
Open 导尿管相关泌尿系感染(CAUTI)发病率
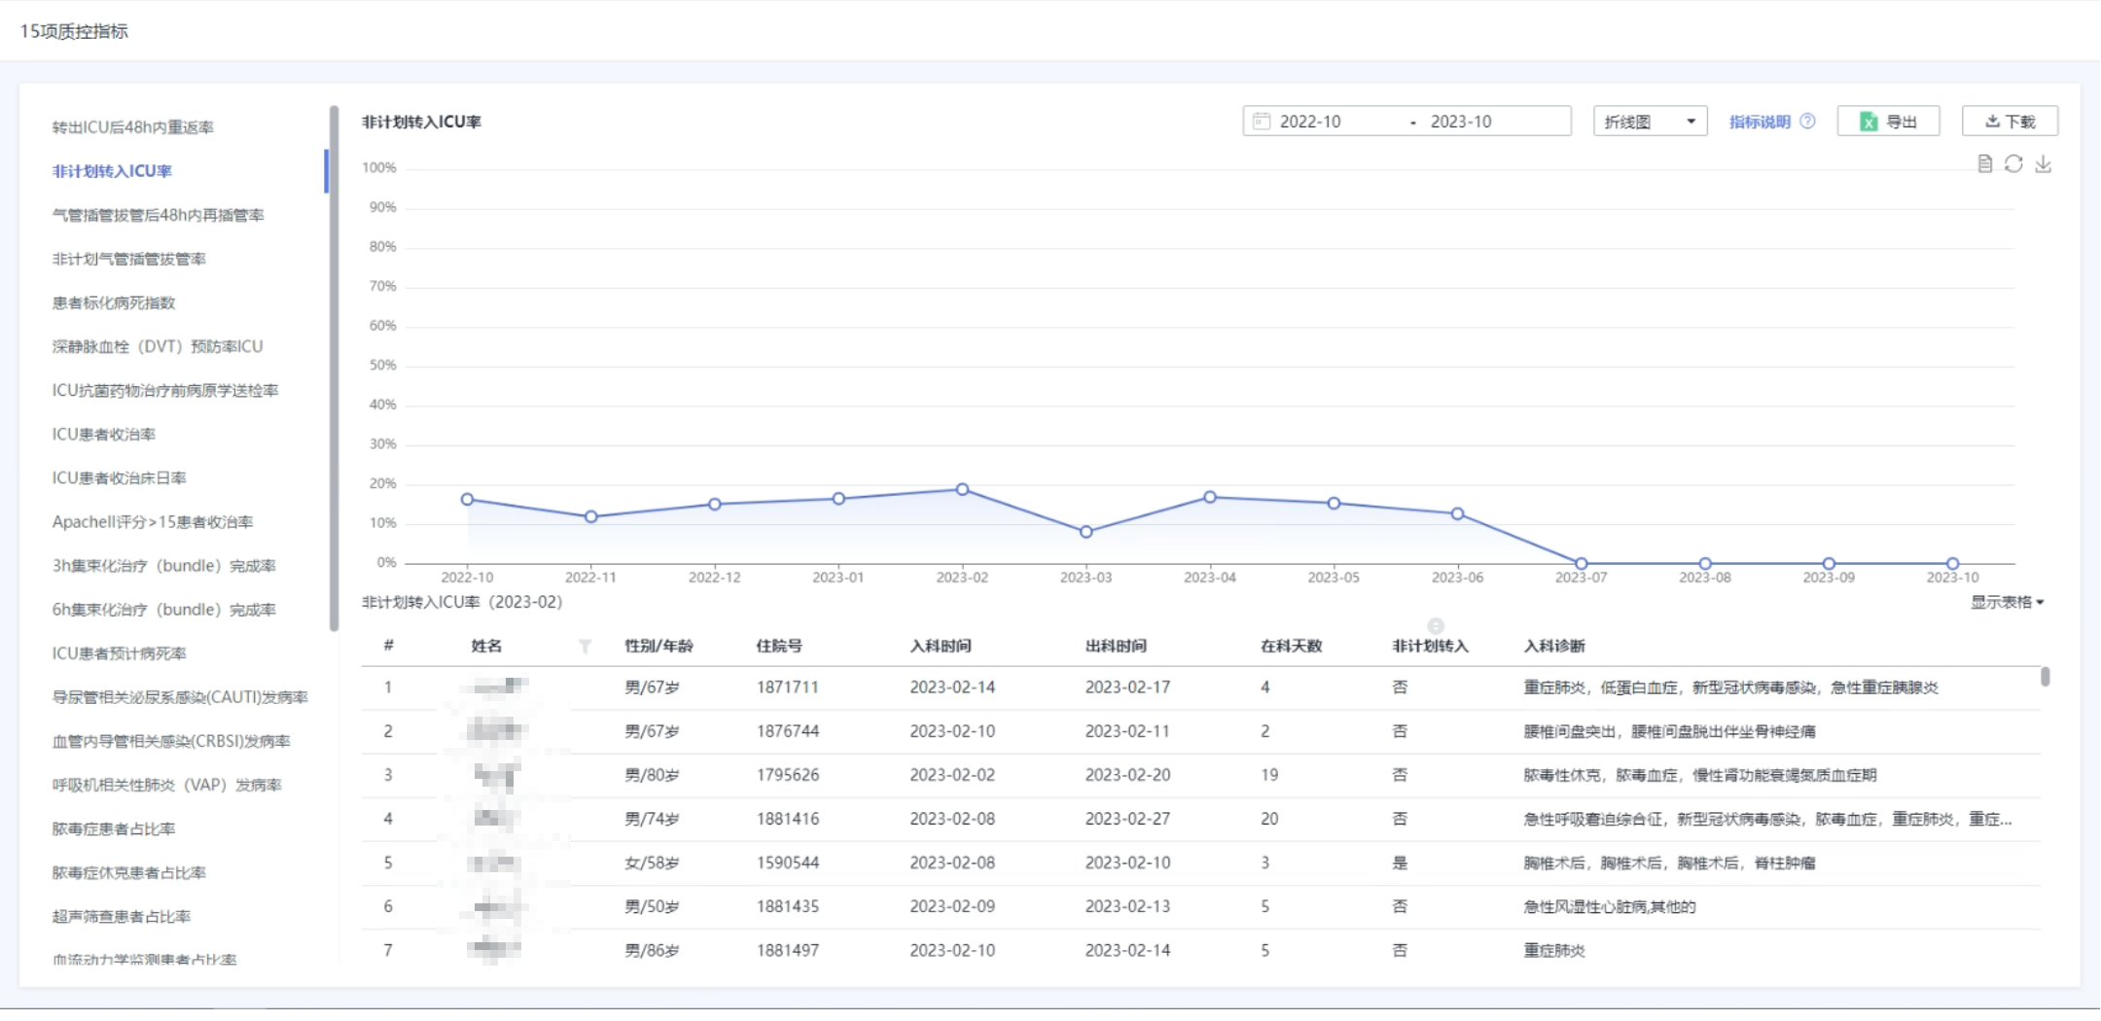[180, 697]
